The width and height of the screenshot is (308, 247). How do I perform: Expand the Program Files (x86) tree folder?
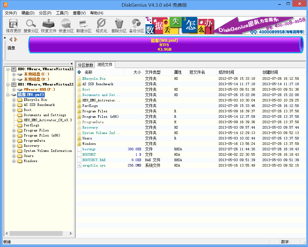tap(14, 135)
